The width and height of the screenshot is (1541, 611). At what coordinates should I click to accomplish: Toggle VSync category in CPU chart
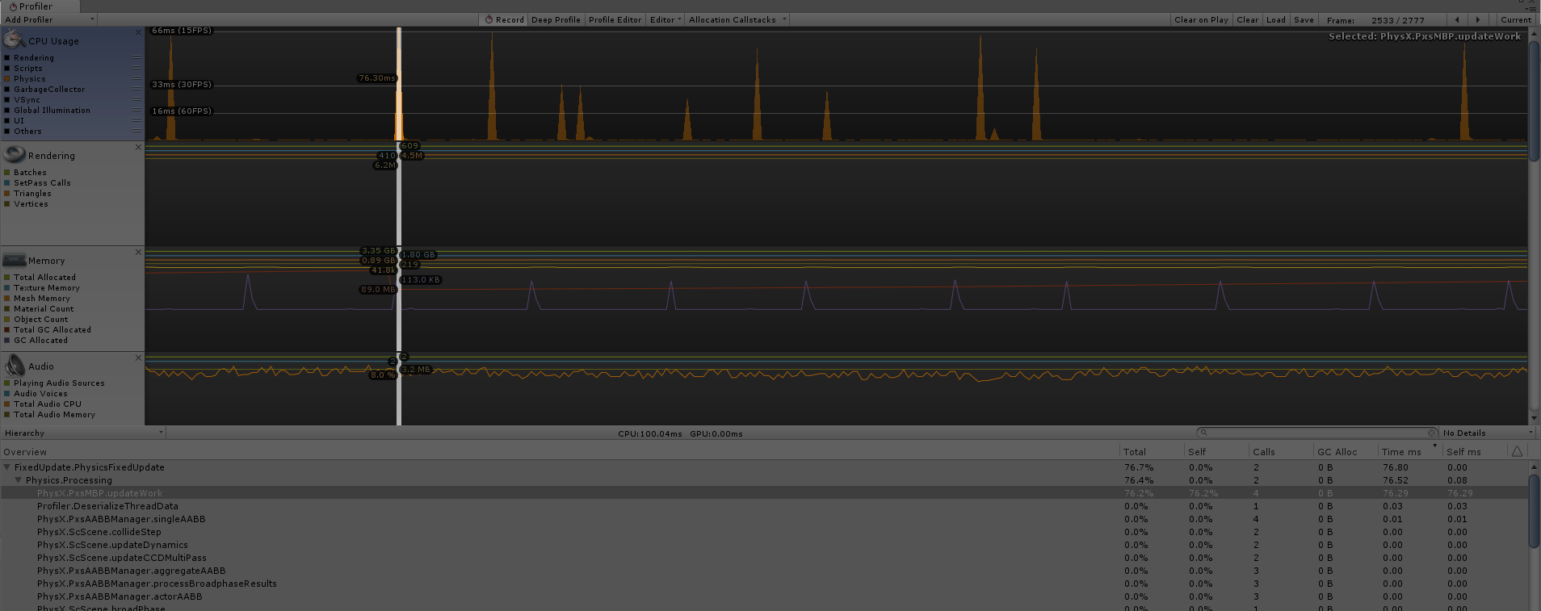[6, 99]
